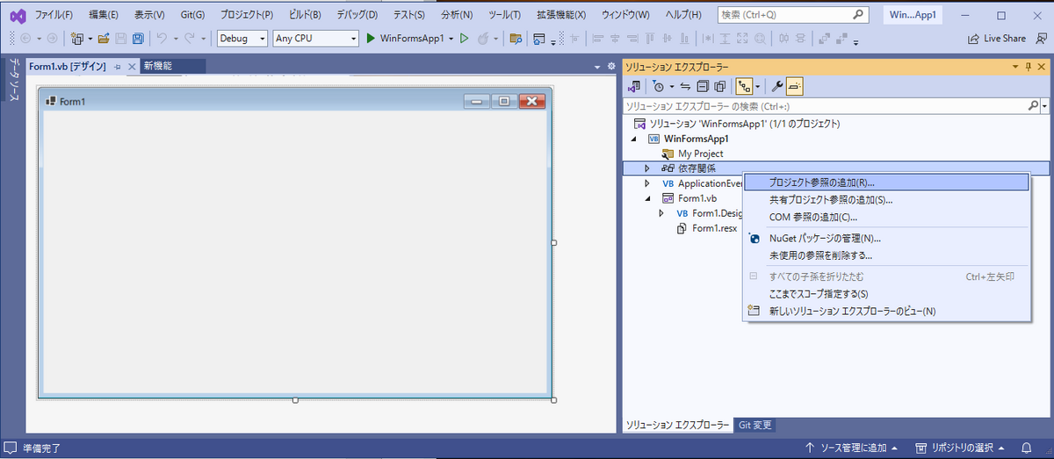The image size is (1054, 459).
Task: Click the Visual Studio logo icon
Action: tap(18, 15)
